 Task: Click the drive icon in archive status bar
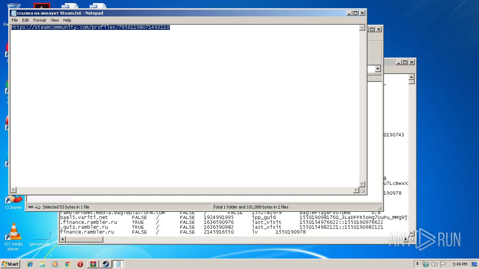coord(31,207)
